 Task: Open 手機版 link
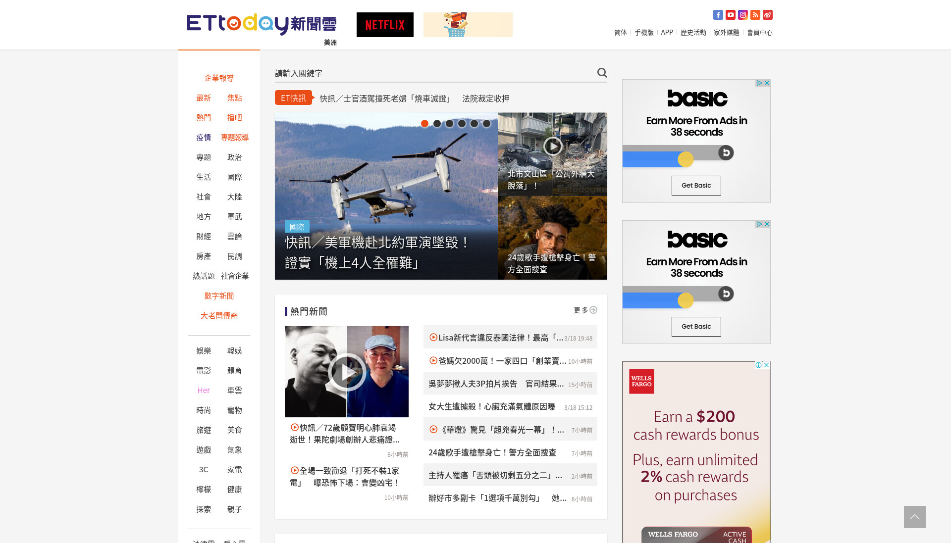point(644,33)
